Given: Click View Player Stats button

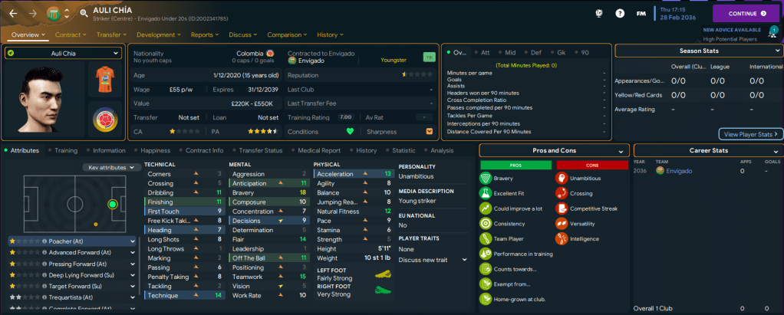Looking at the screenshot, I should pyautogui.click(x=751, y=134).
